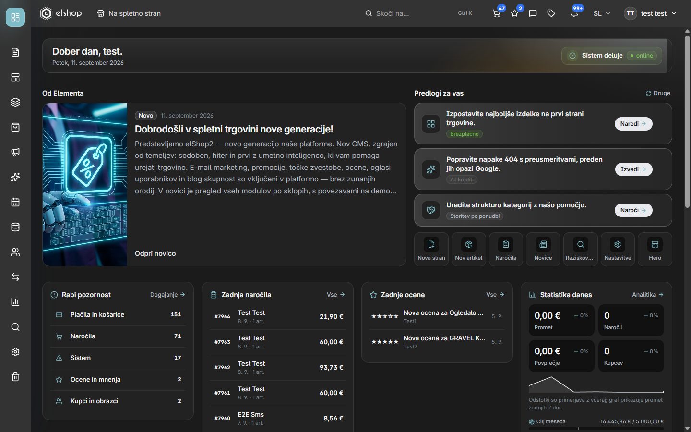Open order #7964 for 21,90 €
The image size is (691, 432).
pos(278,317)
